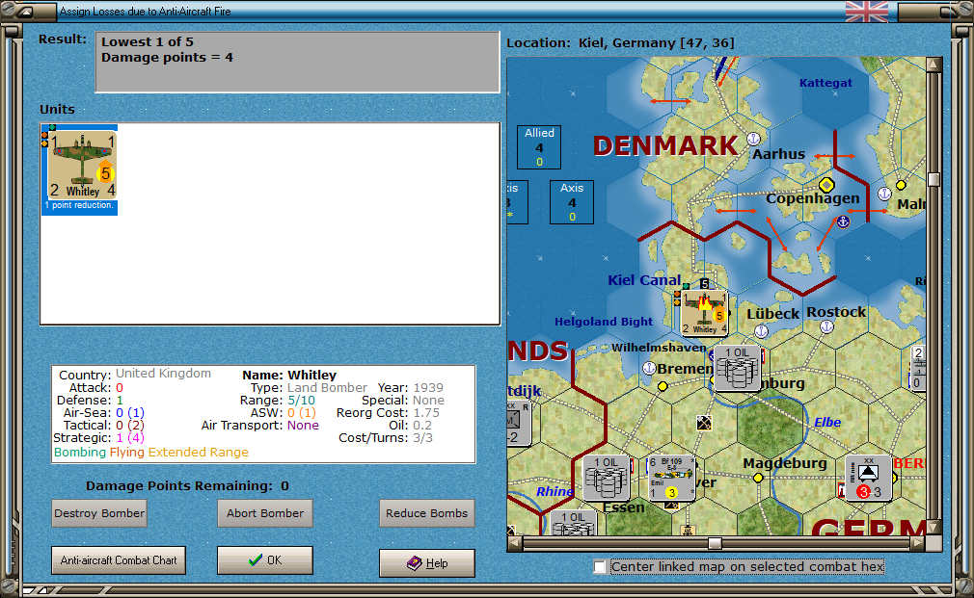The width and height of the screenshot is (974, 598).
Task: Click the Magdeburg city dot
Action: click(758, 478)
